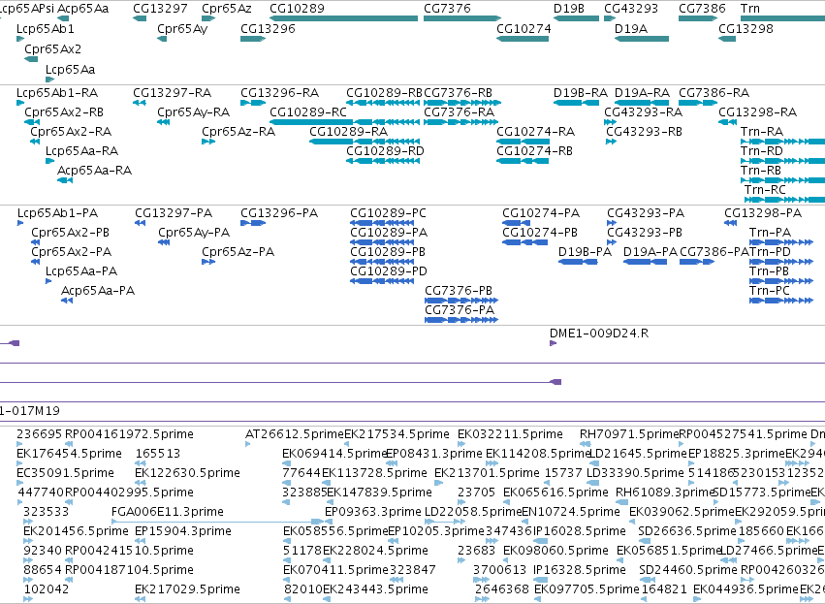Click the CG7386-RA transcript label
Screen dimensions: 825x604
point(714,93)
